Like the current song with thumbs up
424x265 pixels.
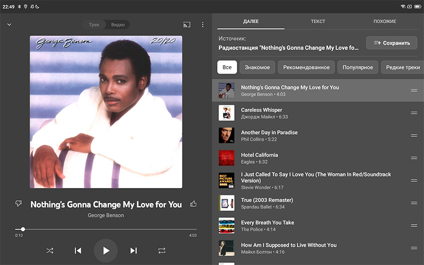tap(193, 204)
